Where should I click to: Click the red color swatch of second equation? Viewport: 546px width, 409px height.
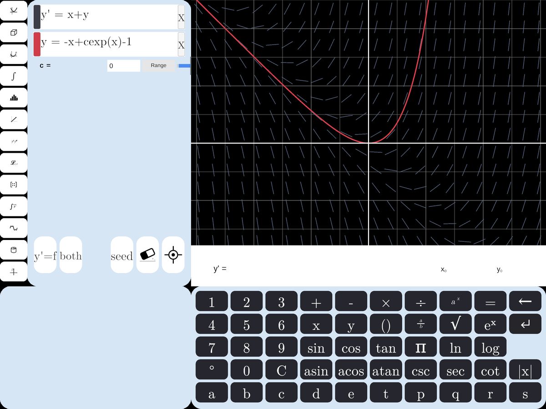pos(37,45)
